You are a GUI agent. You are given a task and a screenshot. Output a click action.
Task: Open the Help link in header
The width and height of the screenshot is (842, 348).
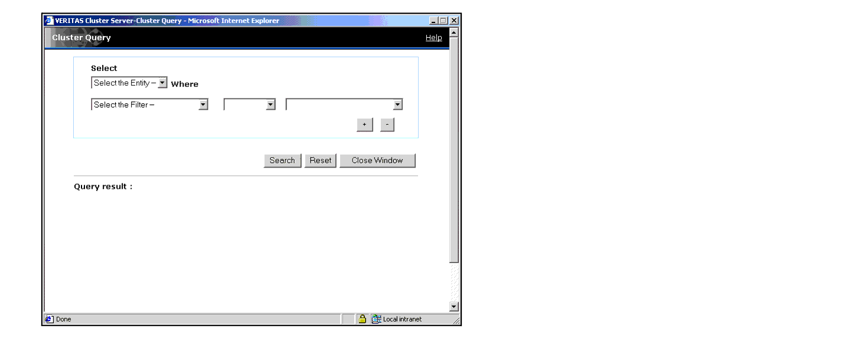pyautogui.click(x=433, y=38)
